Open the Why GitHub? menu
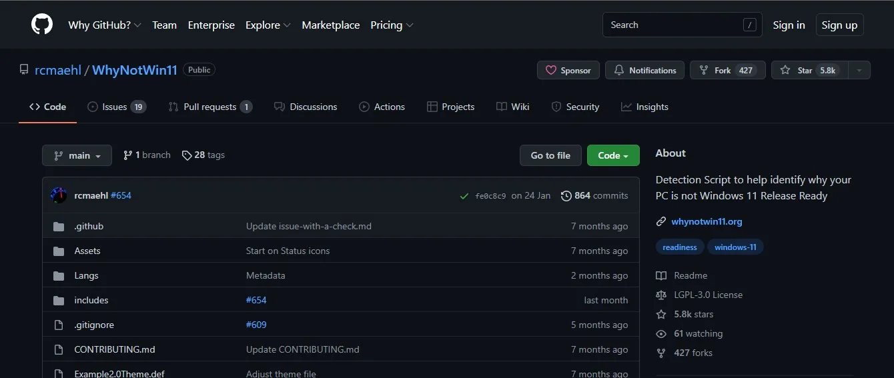This screenshot has width=894, height=378. (x=104, y=25)
